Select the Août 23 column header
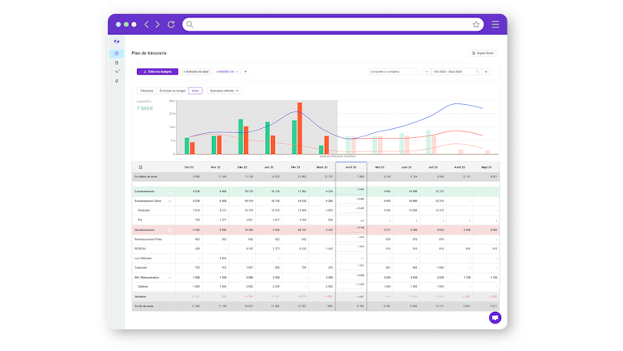The height and width of the screenshot is (351, 623). [459, 167]
